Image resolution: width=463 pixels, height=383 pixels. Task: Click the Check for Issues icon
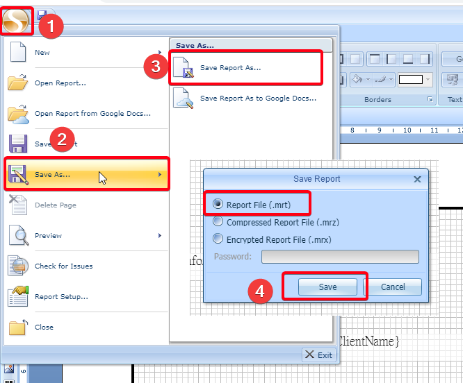(17, 266)
